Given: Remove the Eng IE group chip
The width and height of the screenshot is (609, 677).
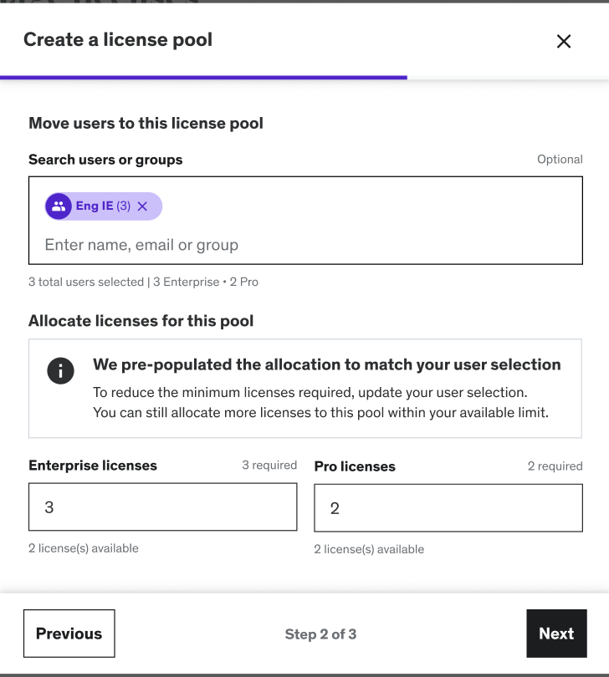Looking at the screenshot, I should tap(142, 206).
